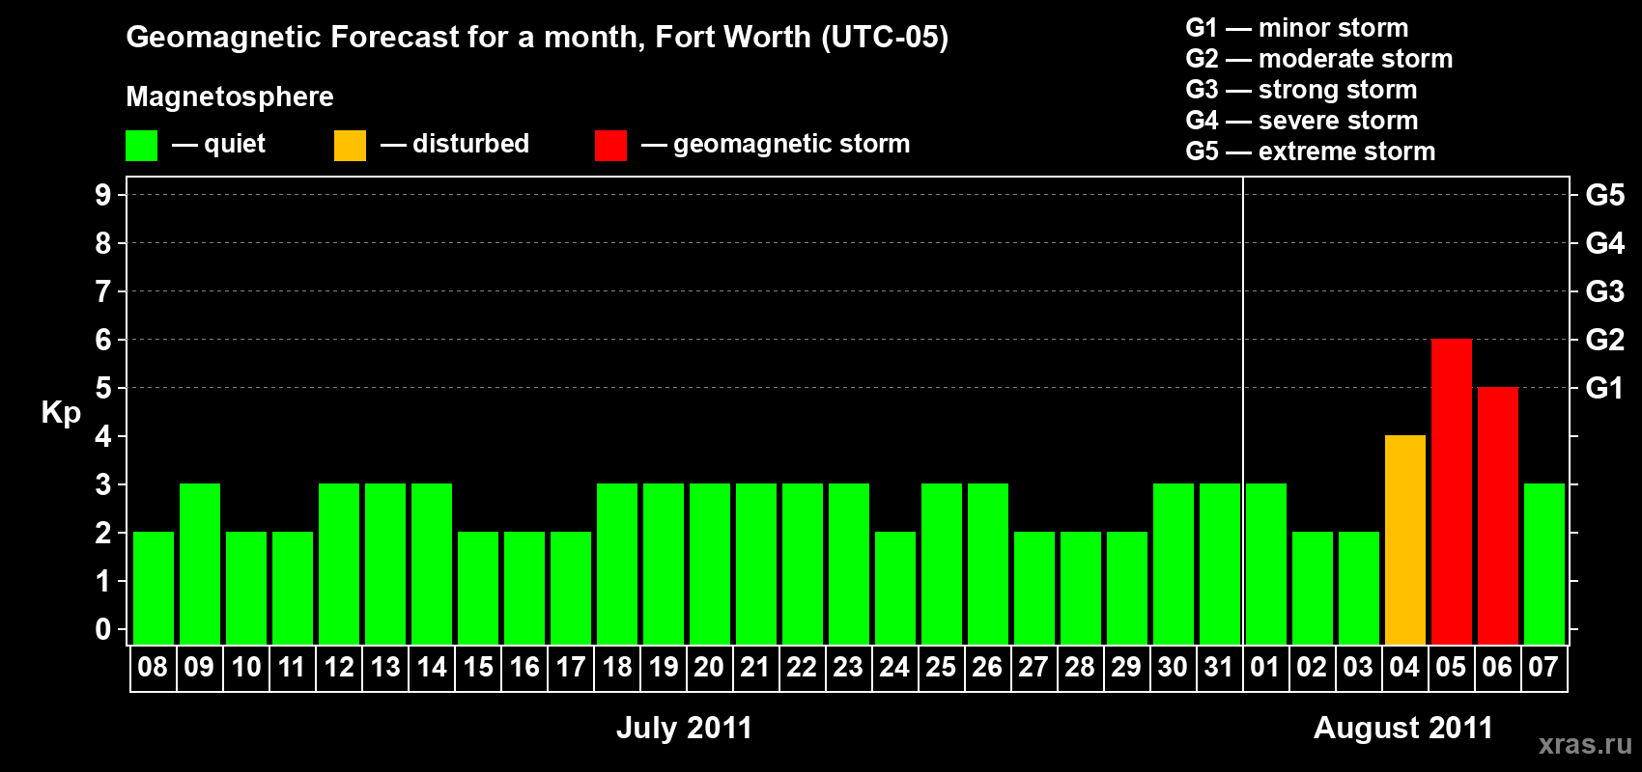Click the date label '25' on axis
Image resolution: width=1642 pixels, height=772 pixels.
pos(941,668)
